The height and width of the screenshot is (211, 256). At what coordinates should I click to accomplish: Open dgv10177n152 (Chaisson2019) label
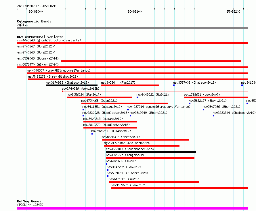click(x=127, y=143)
